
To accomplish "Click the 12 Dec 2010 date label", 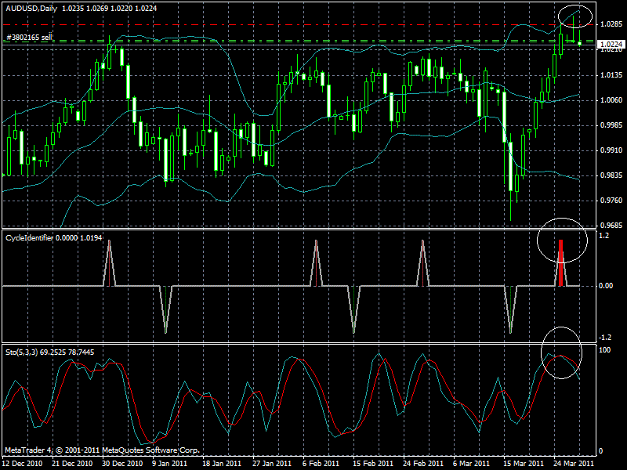I will tap(23, 464).
